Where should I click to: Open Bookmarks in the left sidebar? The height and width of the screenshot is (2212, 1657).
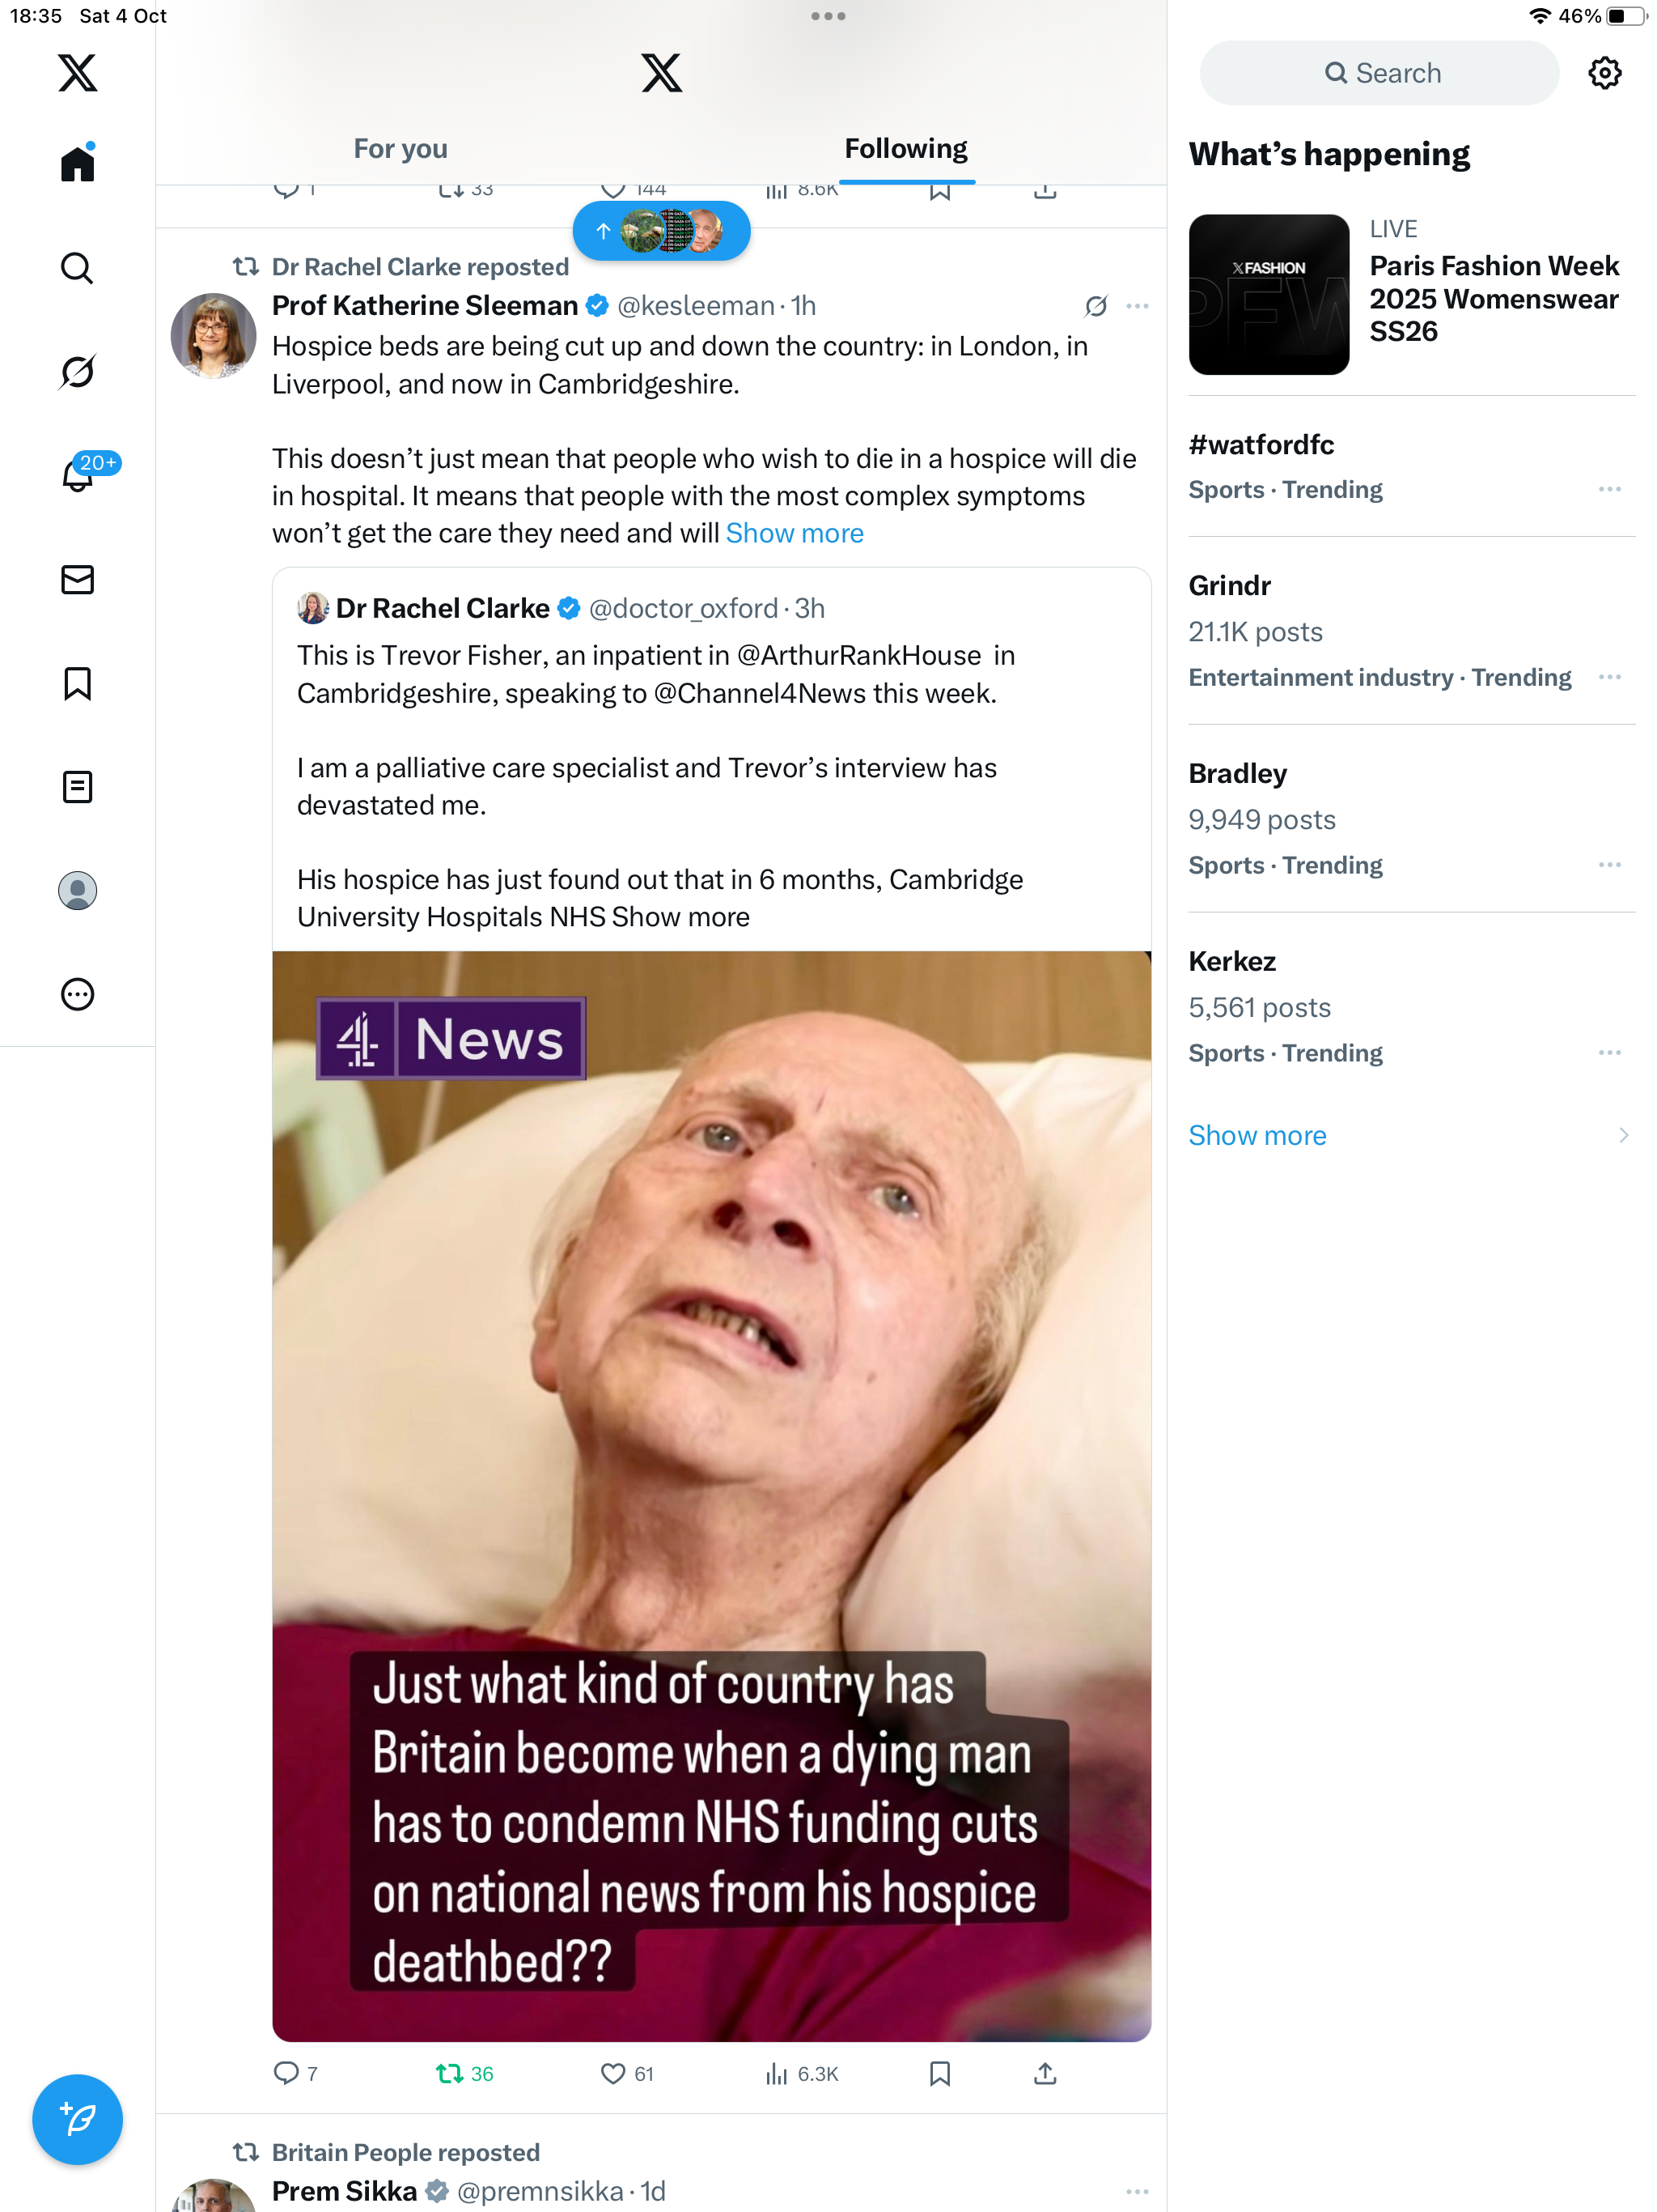pos(77,684)
